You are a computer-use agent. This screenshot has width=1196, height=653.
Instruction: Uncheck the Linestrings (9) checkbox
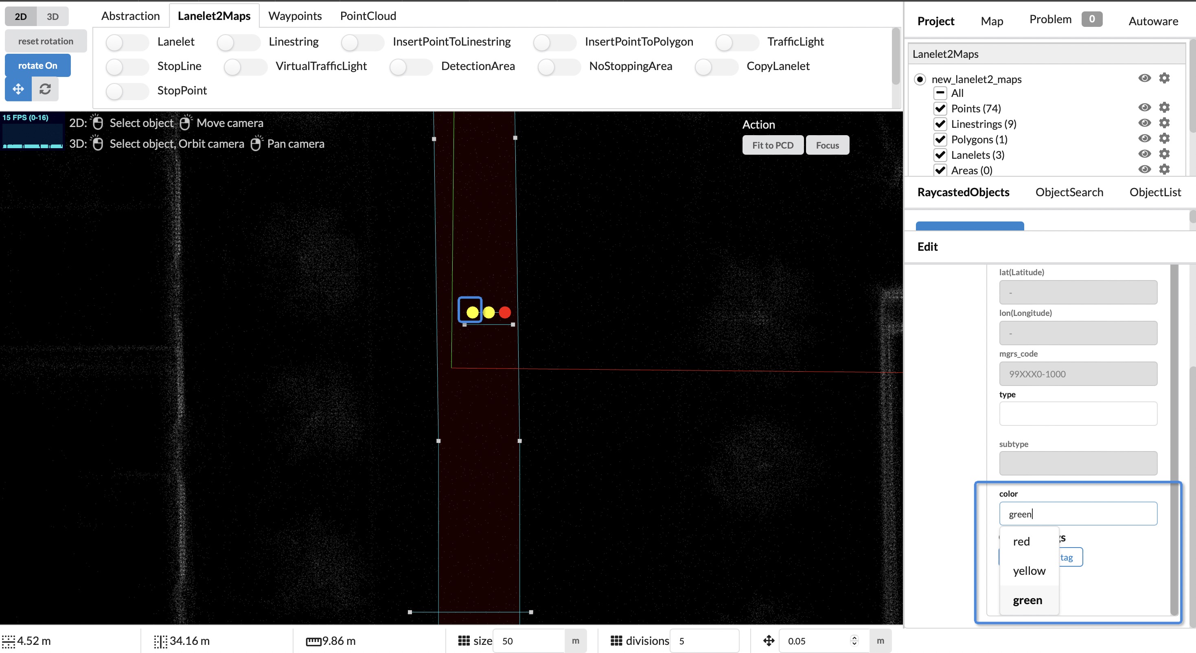tap(941, 123)
